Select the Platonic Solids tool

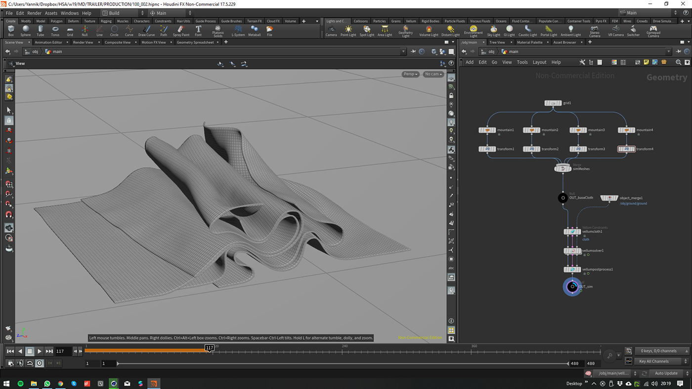pos(218,32)
